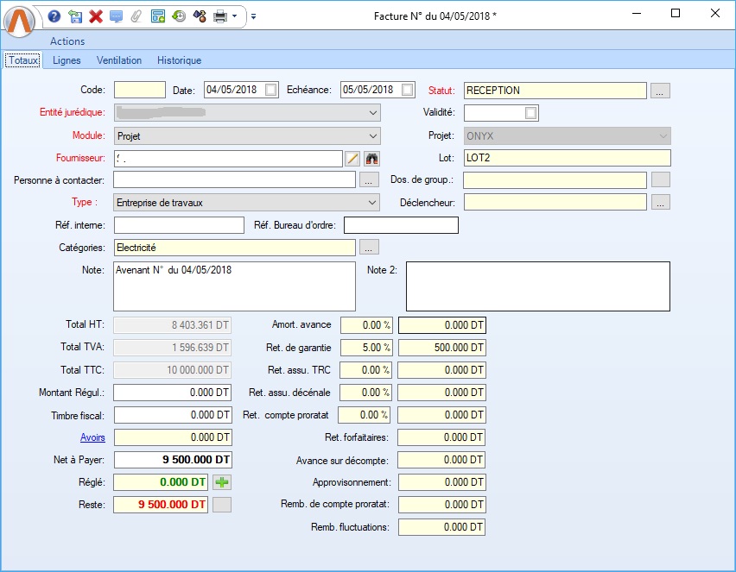Click the ellipsis button next to Statut
Screen dimensions: 736x572
tap(660, 91)
